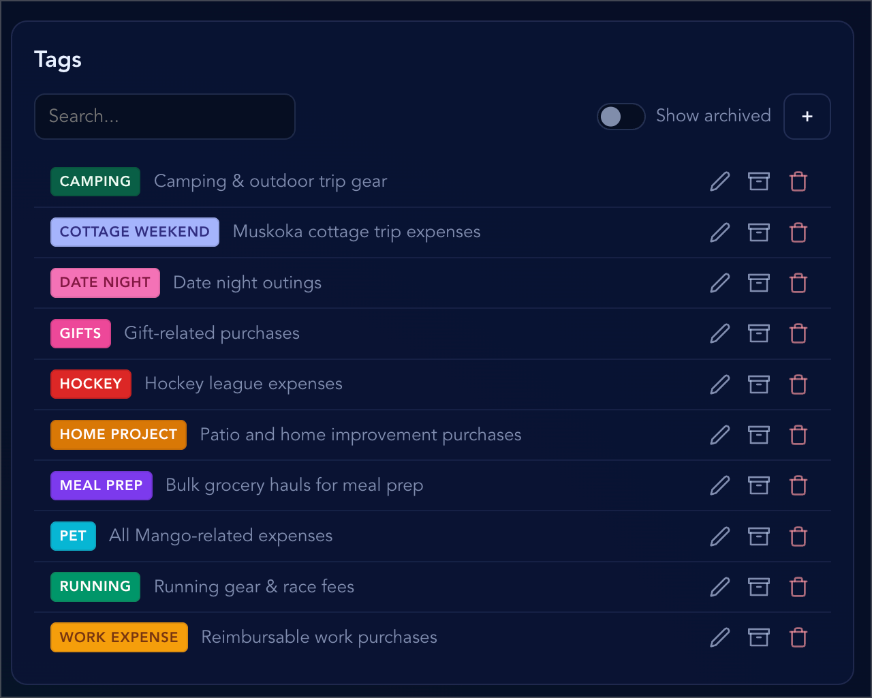Screen dimensions: 872x698
Task: Click the Show archived label
Action: point(713,116)
